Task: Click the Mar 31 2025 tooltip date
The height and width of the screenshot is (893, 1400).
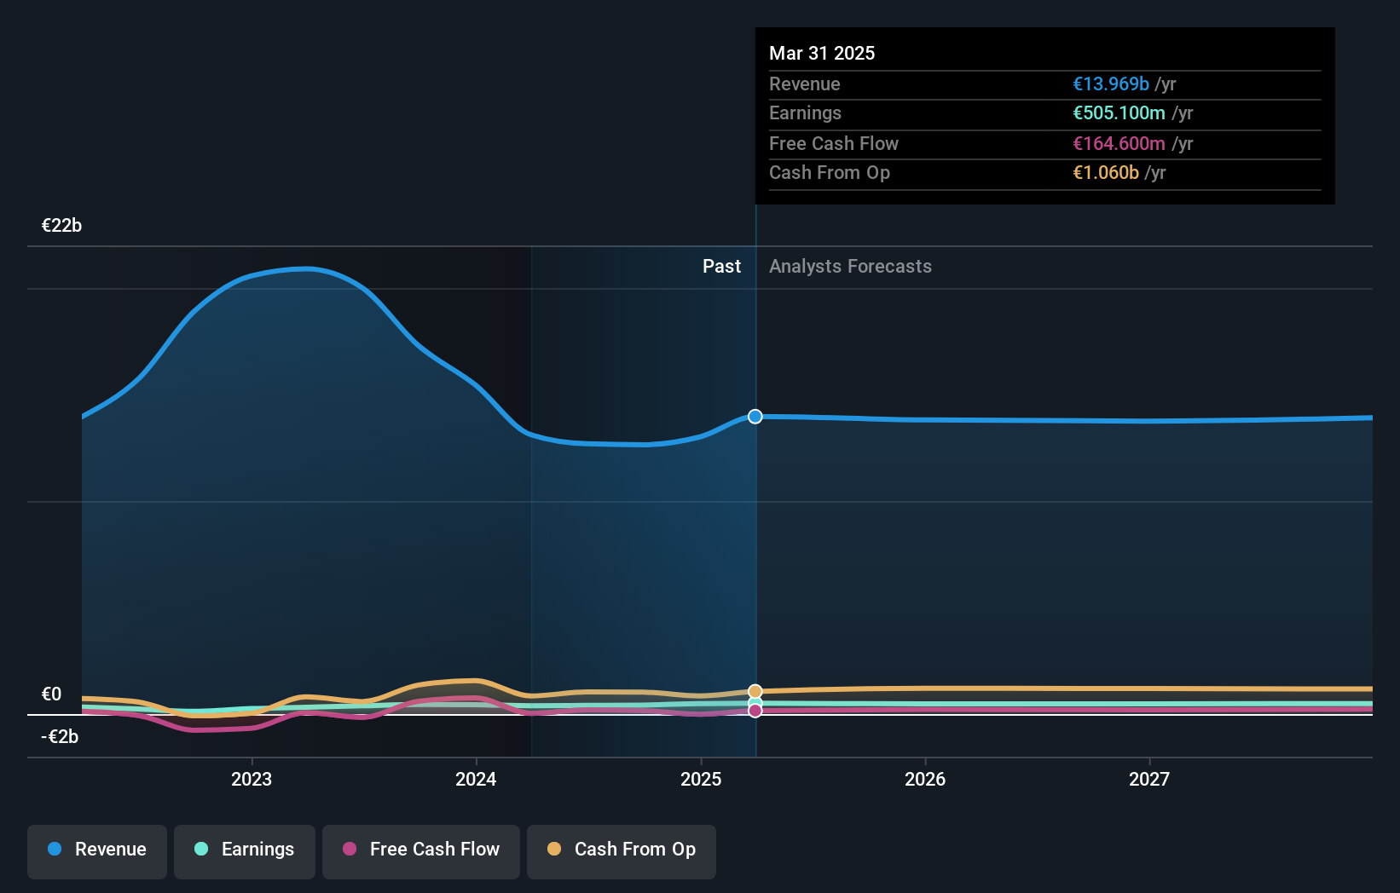Action: (822, 53)
